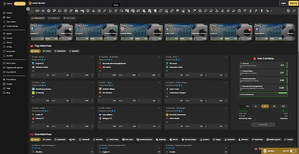This screenshot has width=299, height=154.
Task: Bet on draw in Cadiz CF match
Action: click(60, 126)
